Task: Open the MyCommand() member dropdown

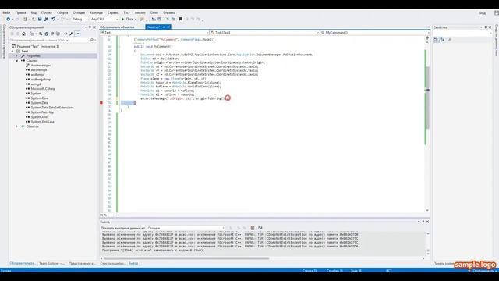Action: coord(375,33)
